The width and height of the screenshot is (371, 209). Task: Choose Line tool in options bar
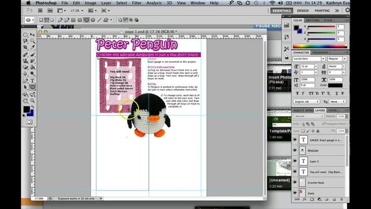click(100, 20)
